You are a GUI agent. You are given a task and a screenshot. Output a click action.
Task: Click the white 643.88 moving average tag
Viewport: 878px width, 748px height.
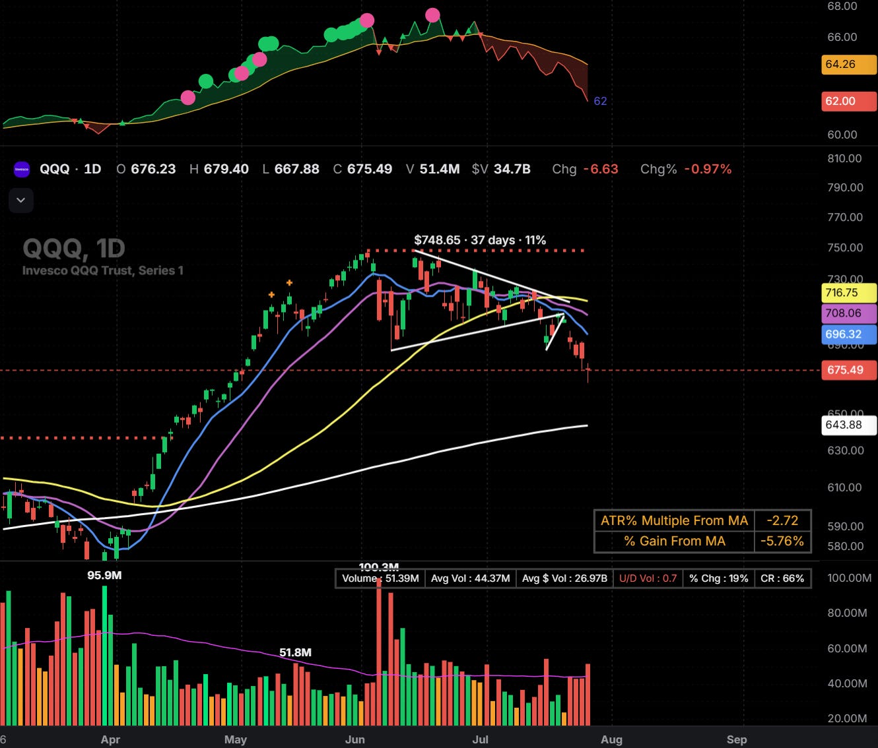[849, 425]
